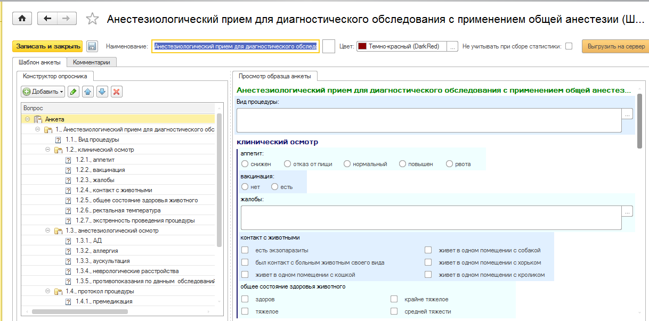Click the question icon beside аппетит
Image resolution: width=649 pixels, height=321 pixels.
pyautogui.click(x=68, y=160)
